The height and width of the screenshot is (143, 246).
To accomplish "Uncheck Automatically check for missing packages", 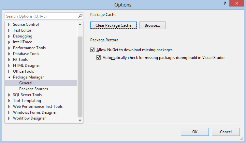I will [x=99, y=58].
